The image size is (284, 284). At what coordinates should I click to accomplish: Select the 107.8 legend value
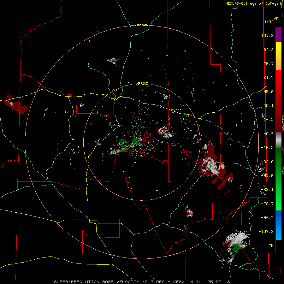click(267, 35)
